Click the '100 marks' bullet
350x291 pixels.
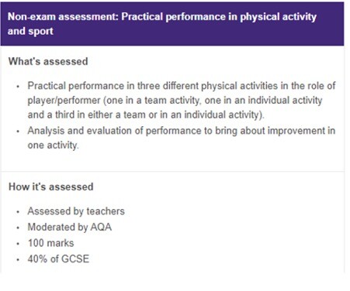50,243
